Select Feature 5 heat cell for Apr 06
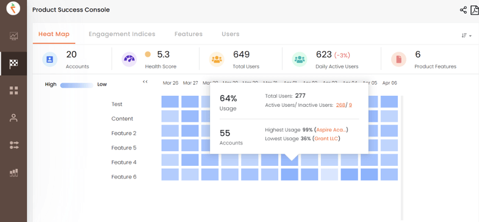479x222 pixels. [389, 145]
